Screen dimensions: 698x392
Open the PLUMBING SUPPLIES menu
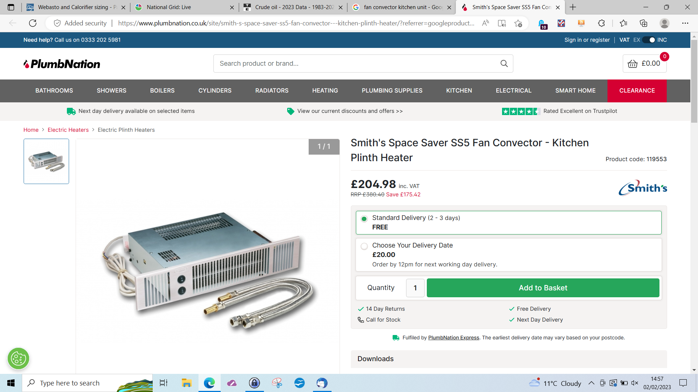[392, 91]
